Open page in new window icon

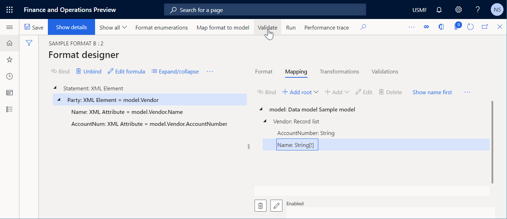(x=485, y=26)
